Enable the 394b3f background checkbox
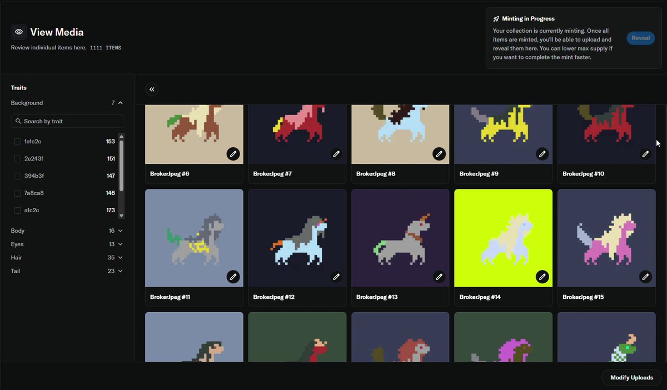 [x=18, y=176]
